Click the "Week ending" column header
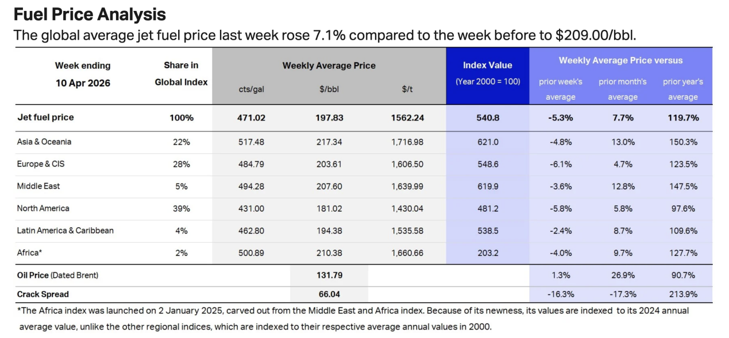Screen dimensions: 729x338 click(83, 65)
